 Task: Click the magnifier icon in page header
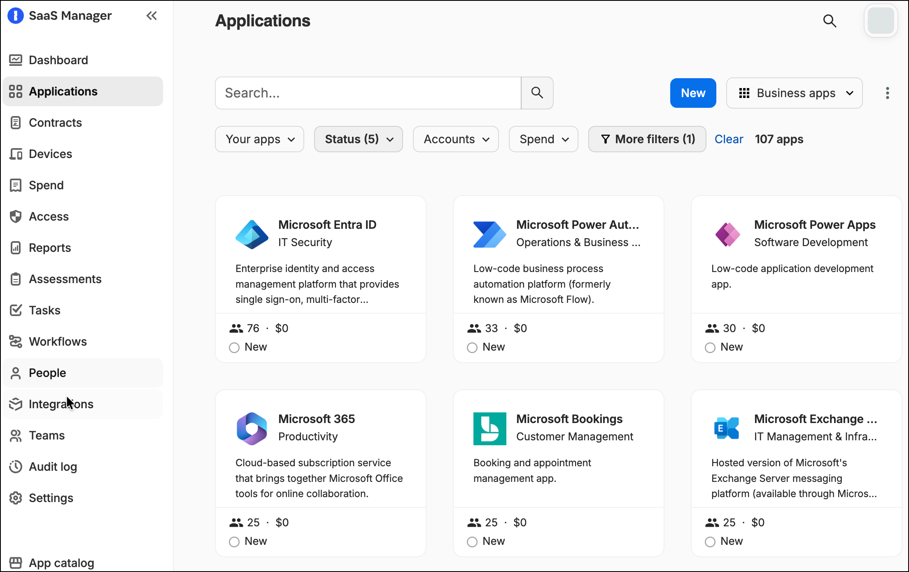830,21
